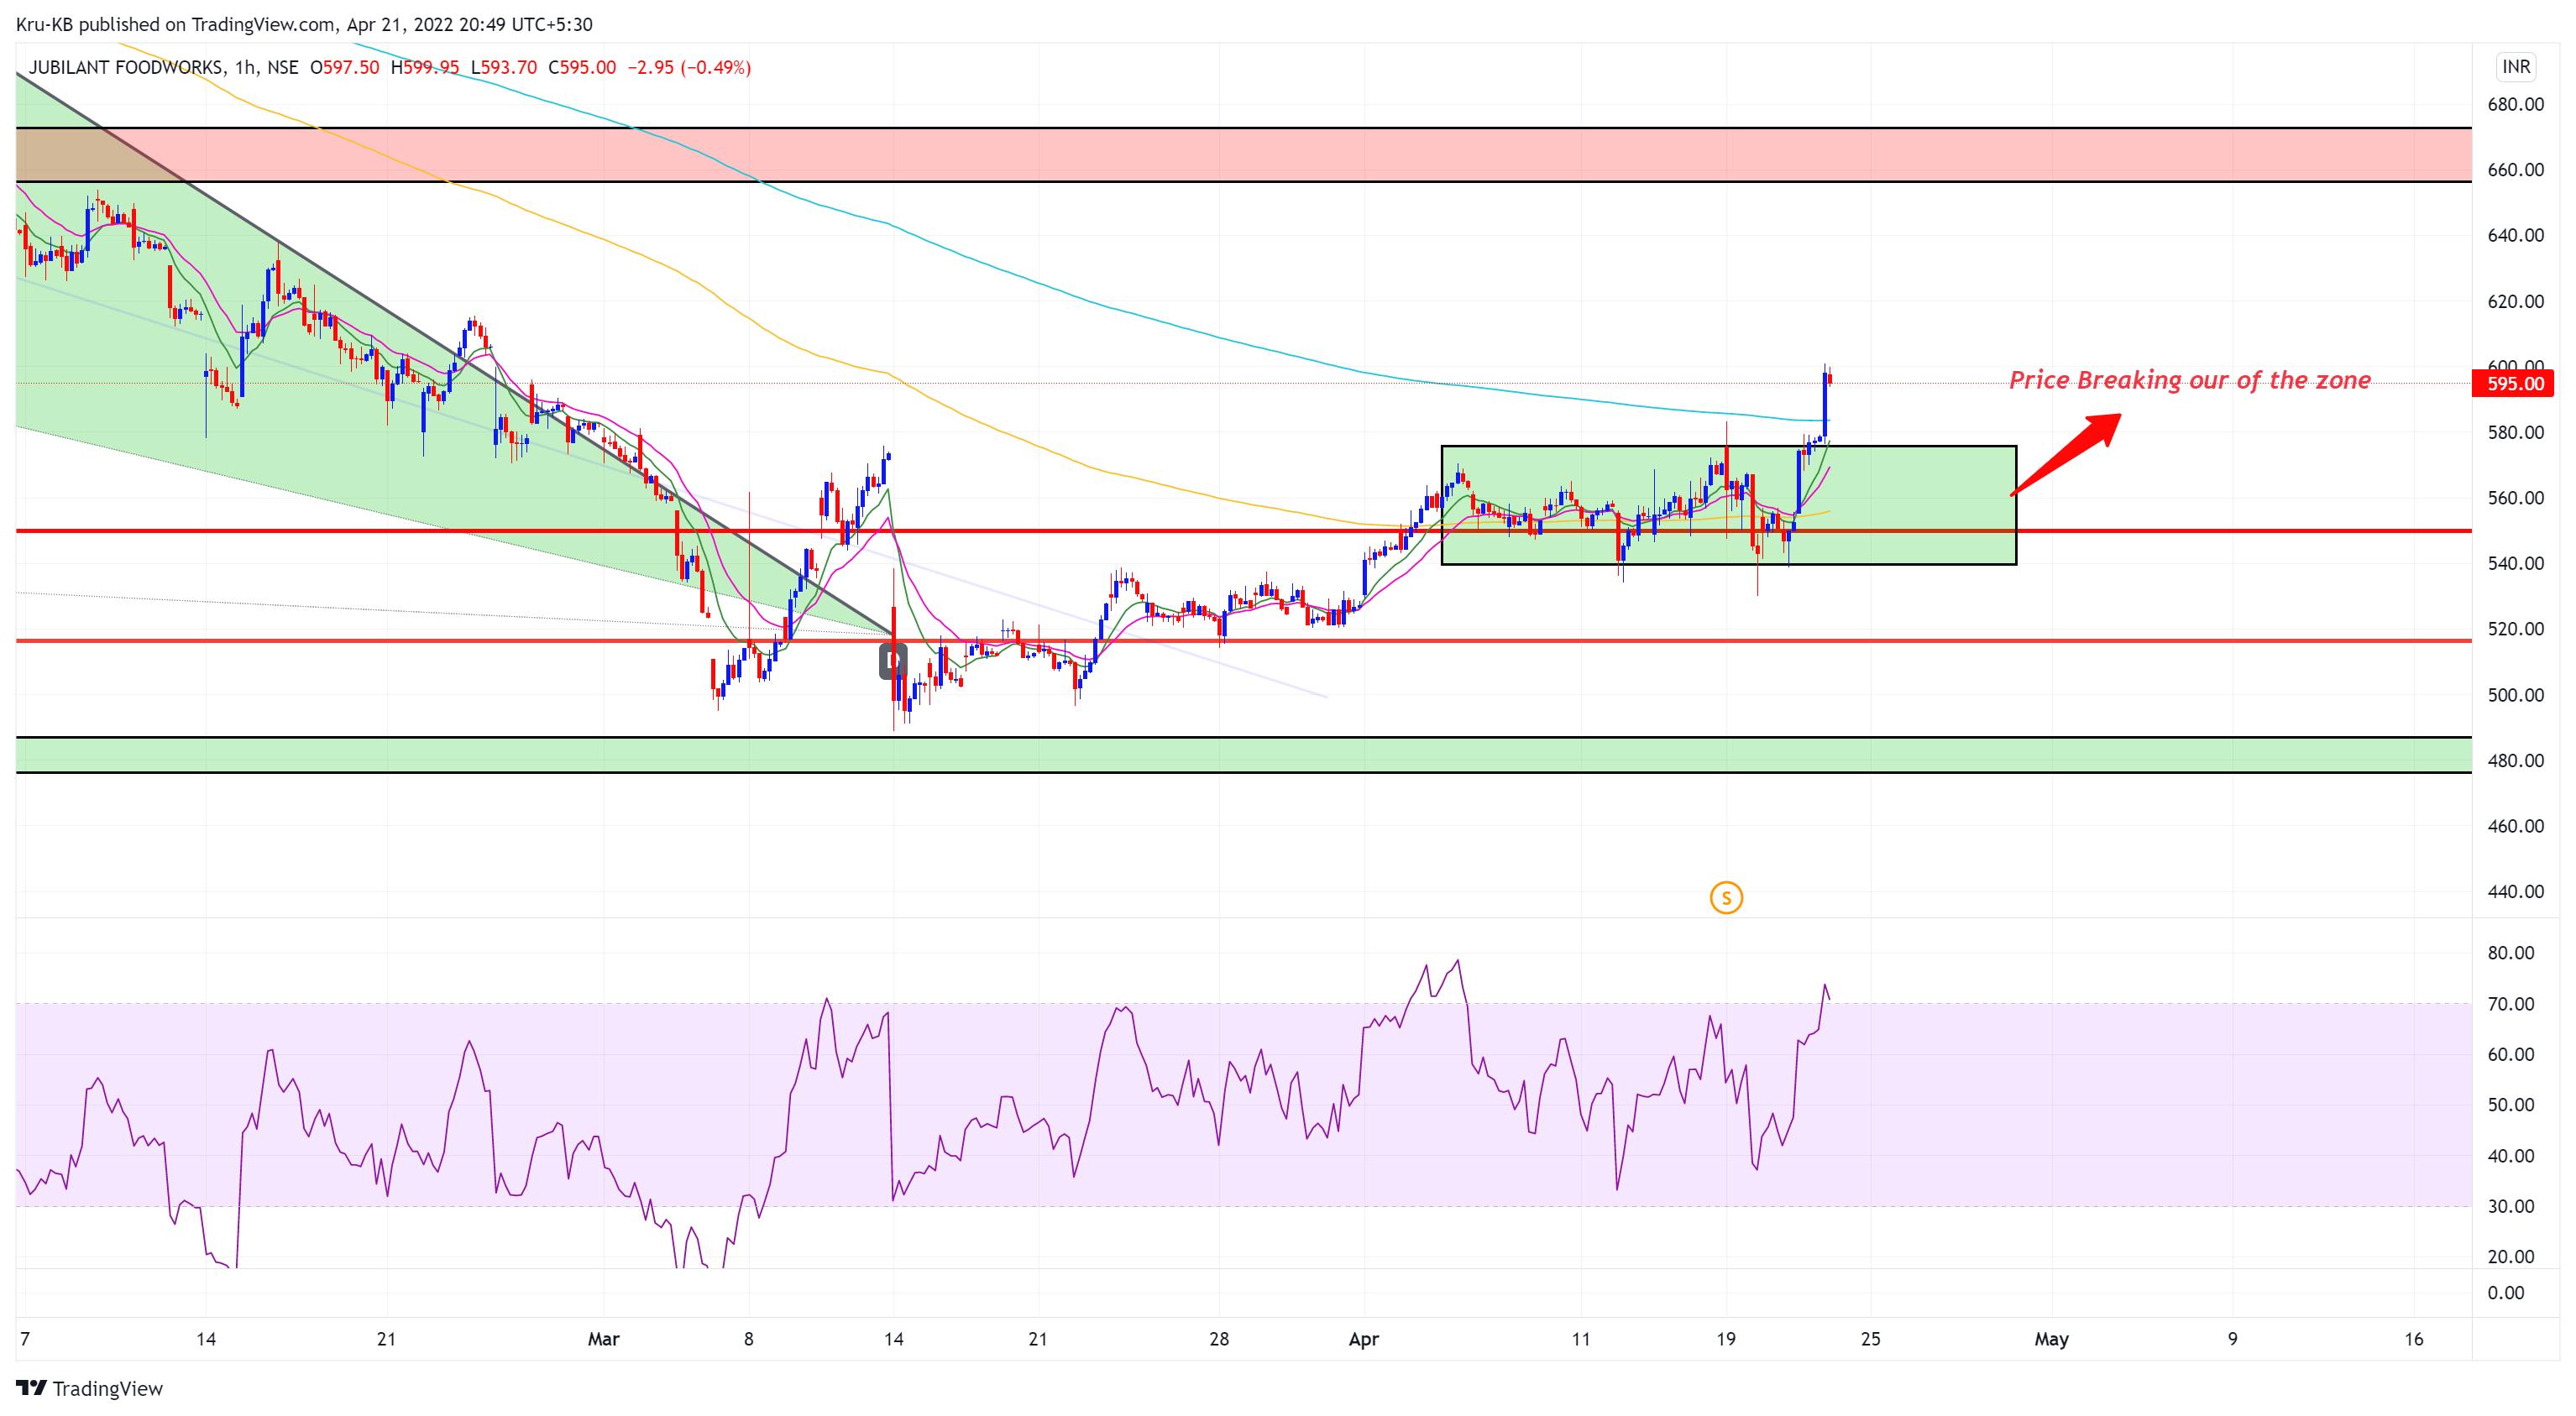Click the '19' date axis label
This screenshot has height=1416, width=2576.
[1726, 1339]
